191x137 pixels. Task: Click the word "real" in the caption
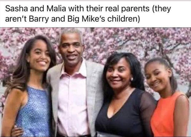[x=112, y=9]
